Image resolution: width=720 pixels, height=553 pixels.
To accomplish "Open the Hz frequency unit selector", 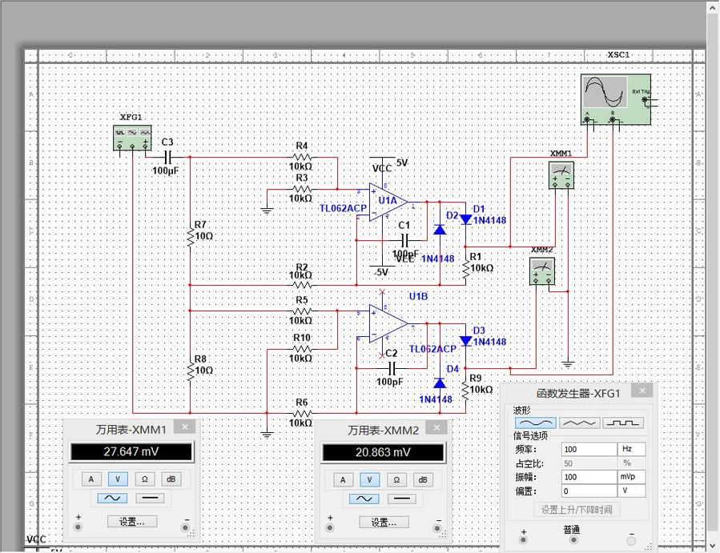I will [x=631, y=450].
